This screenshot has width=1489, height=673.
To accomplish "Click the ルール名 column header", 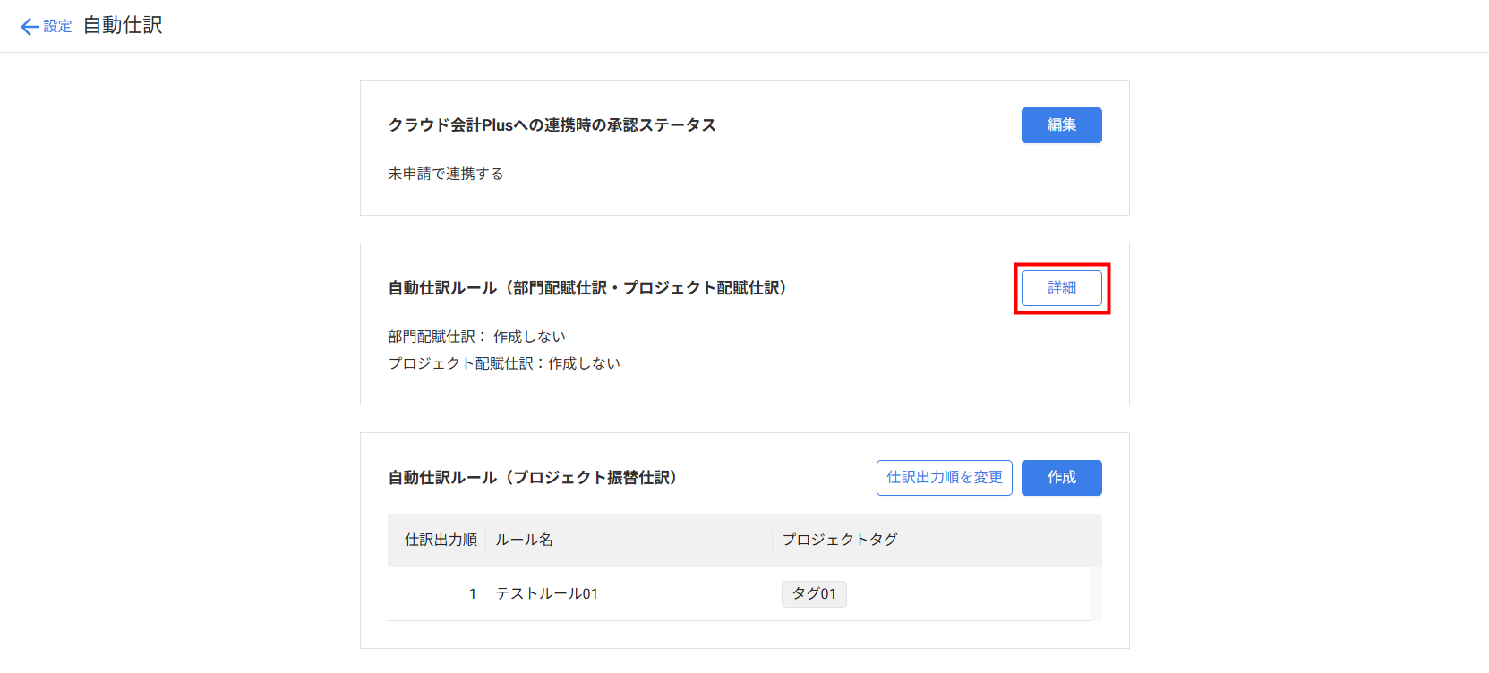I will 524,540.
